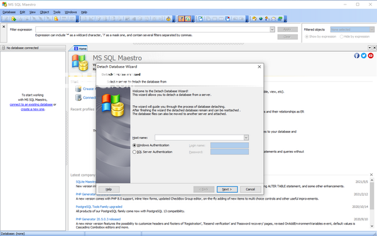Open the tab list dropdown arrow beside Home
377x236 pixels.
pyautogui.click(x=370, y=48)
